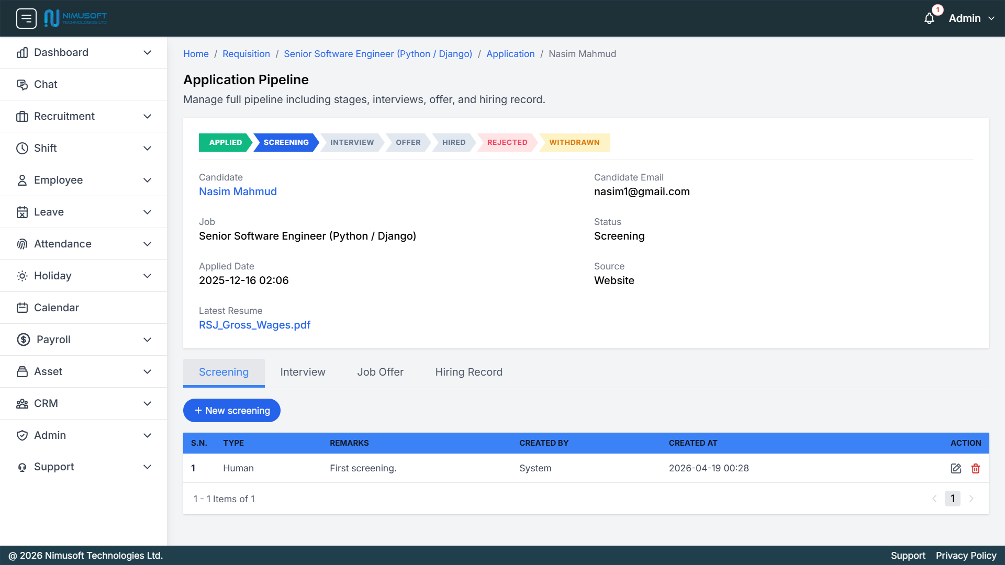Viewport: 1005px width, 565px height.
Task: Select the Asset box icon
Action: [23, 371]
